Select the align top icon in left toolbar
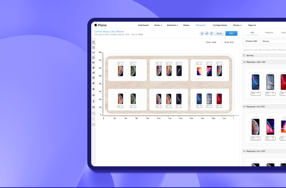The width and height of the screenshot is (286, 188). [94, 78]
